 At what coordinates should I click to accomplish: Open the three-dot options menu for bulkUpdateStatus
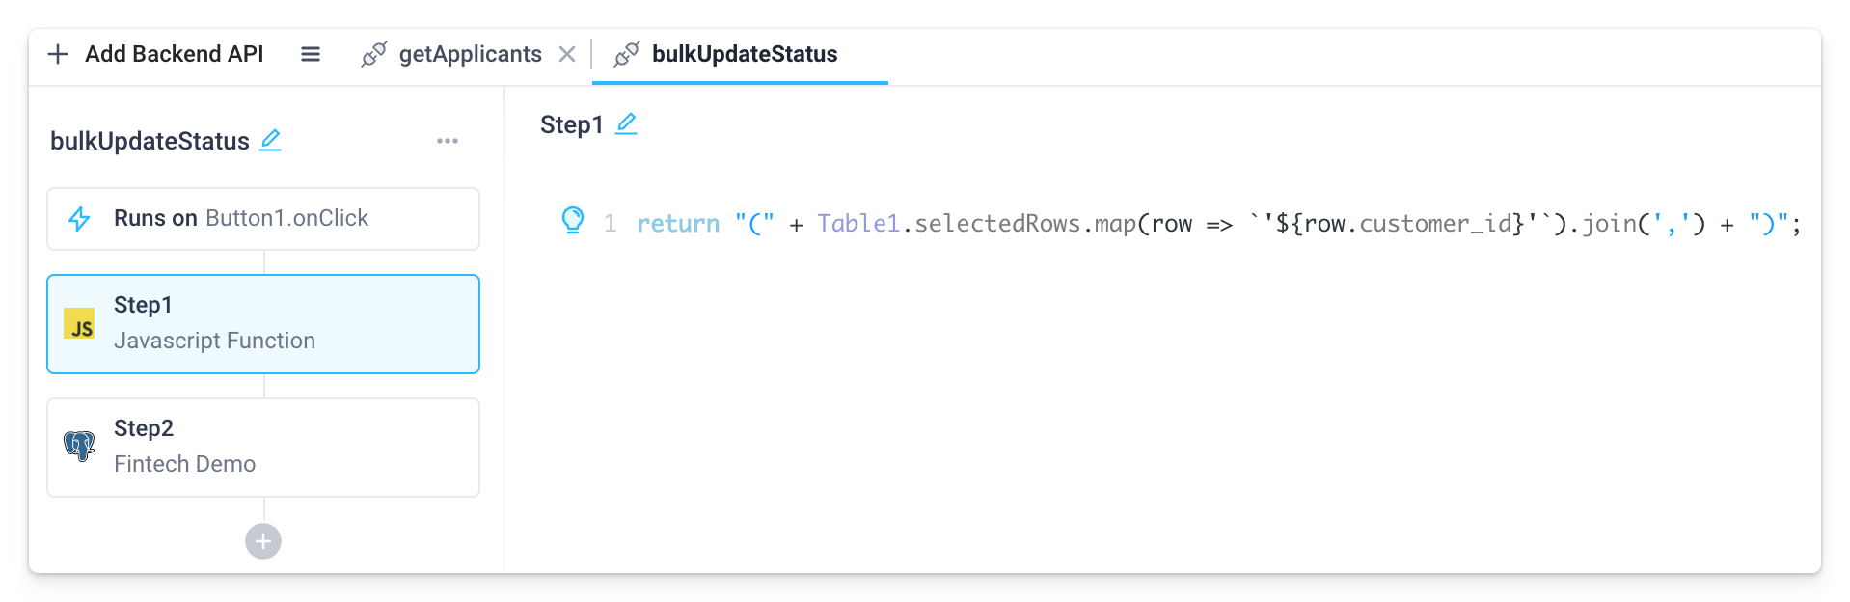pos(447,141)
